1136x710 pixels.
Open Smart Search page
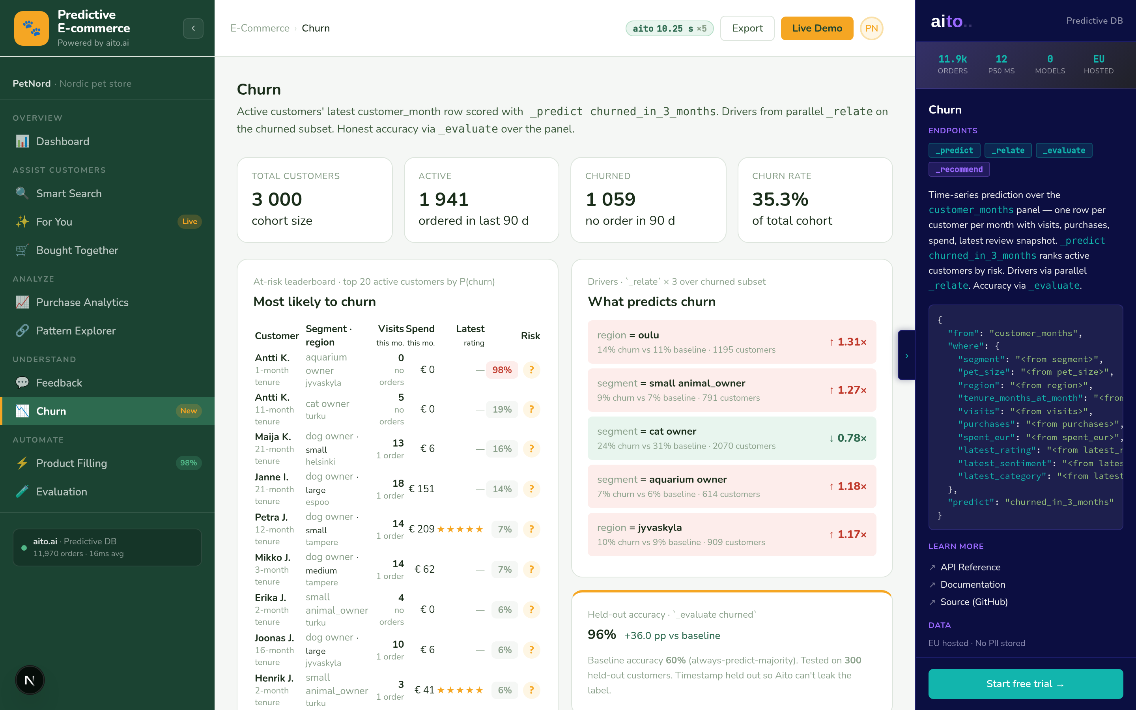pos(107,193)
